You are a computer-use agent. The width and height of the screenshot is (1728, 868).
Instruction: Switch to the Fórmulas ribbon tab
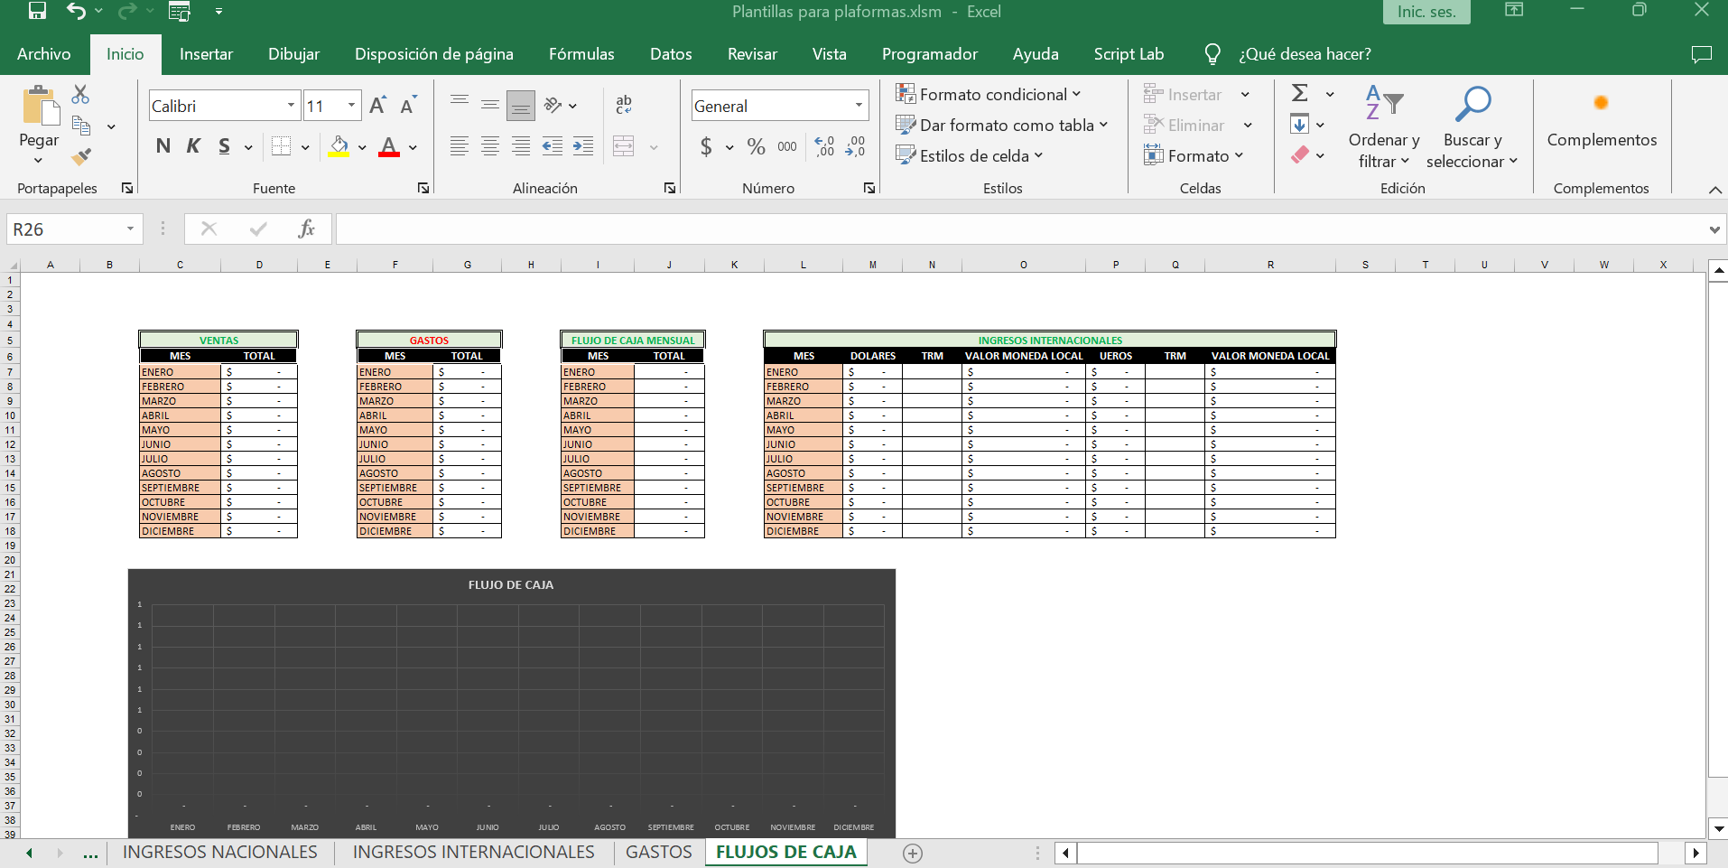581,54
